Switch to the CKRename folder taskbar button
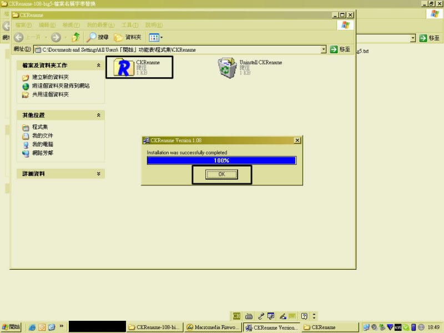The image size is (444, 333). 330,327
